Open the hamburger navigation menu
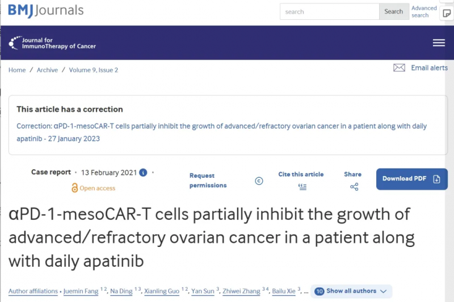This screenshot has height=302, width=454. pyautogui.click(x=439, y=43)
